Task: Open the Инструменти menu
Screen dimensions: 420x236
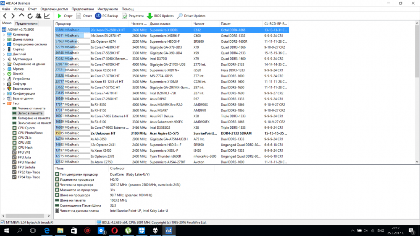Action: [x=108, y=9]
